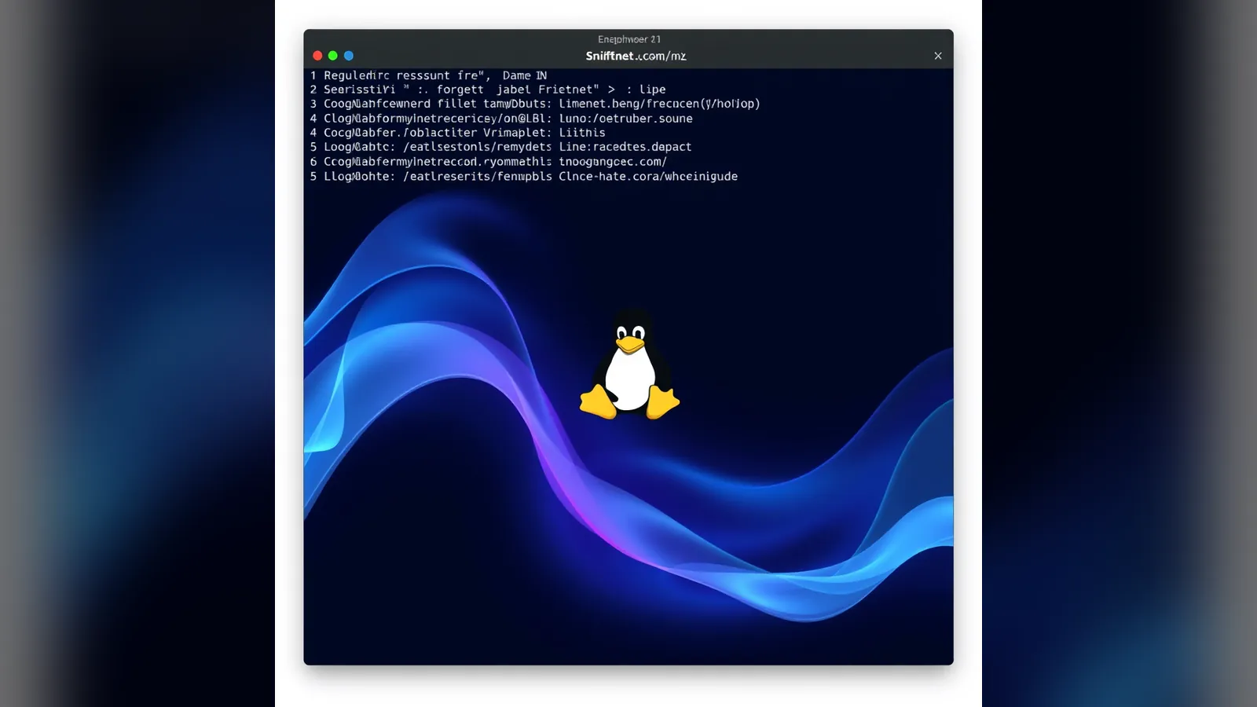
Task: Select line ending 'Luno:/oetruber.soune'
Action: click(500, 119)
